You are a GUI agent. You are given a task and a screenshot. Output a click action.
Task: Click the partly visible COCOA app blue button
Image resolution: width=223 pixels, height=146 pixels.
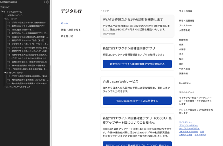click(x=137, y=144)
